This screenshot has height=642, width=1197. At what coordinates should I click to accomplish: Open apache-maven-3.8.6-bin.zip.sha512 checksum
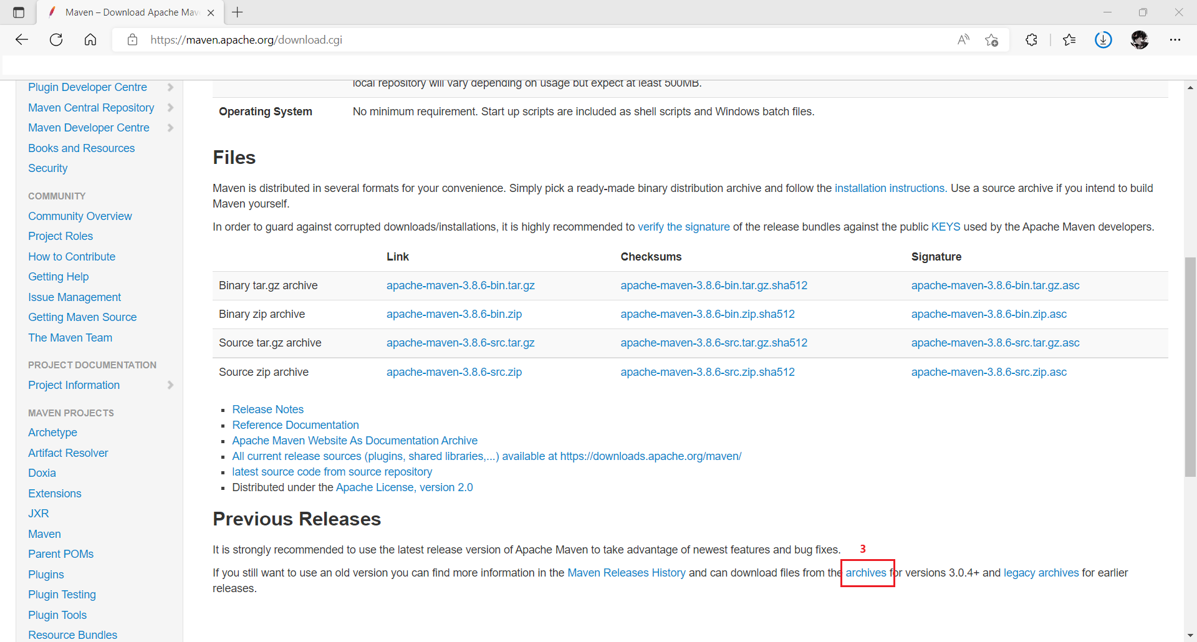coord(708,314)
